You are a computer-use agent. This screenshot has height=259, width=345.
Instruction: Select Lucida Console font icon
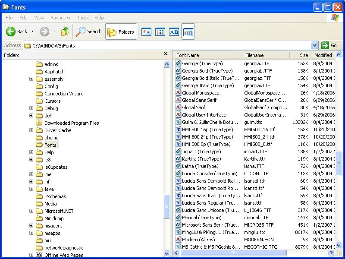click(178, 174)
